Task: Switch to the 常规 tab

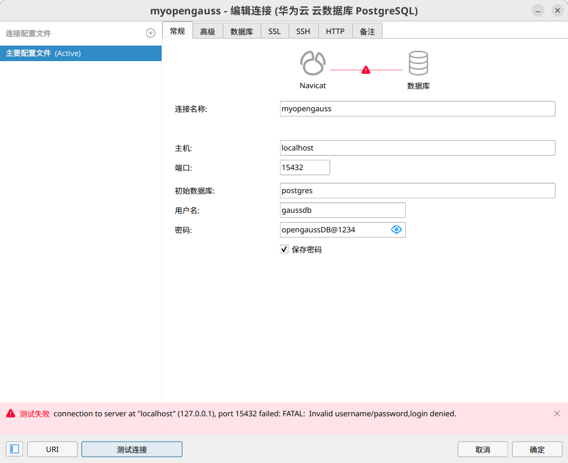Action: [178, 31]
